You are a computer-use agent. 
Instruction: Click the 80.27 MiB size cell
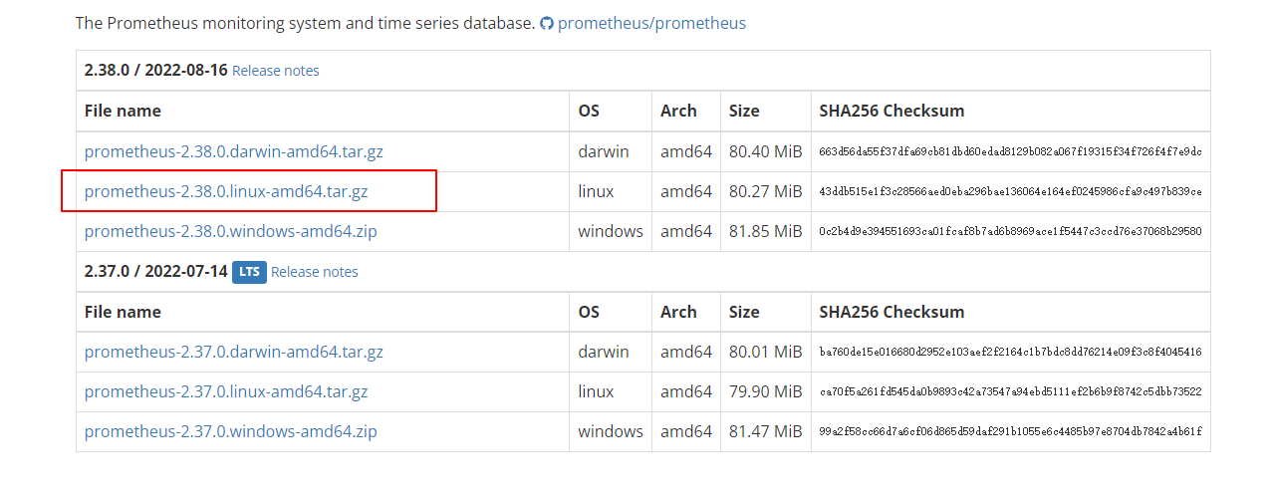pos(765,191)
